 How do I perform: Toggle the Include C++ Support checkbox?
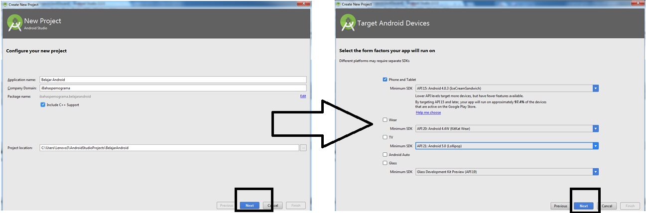pos(43,105)
